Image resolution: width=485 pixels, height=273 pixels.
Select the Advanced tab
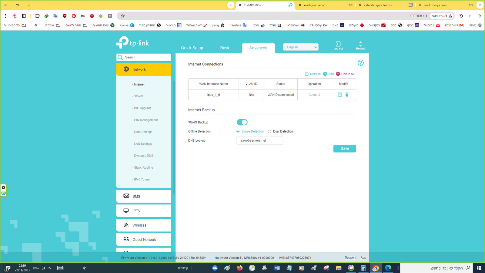point(258,48)
